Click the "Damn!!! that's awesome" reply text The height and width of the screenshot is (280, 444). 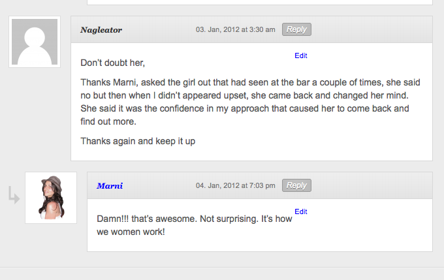click(194, 219)
